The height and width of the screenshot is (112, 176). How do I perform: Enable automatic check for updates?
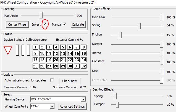pyautogui.click(x=52, y=80)
